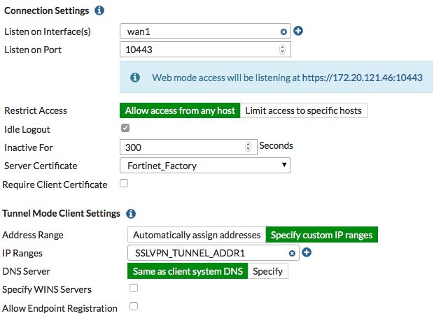Remove SSLVPN_TUNNEL_ADDR1 from IP Ranges

pos(292,254)
